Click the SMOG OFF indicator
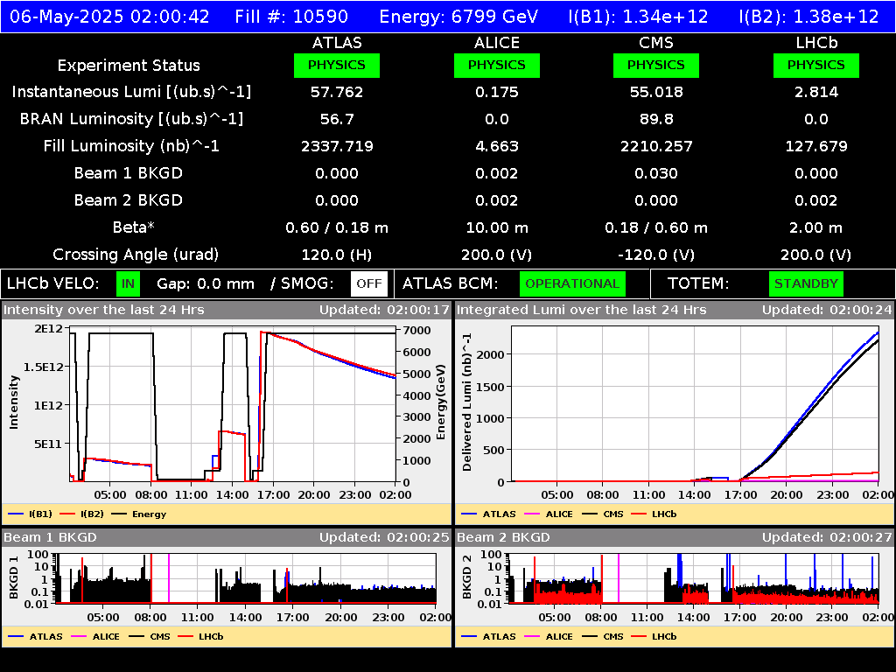Screen dimensions: 896x672 [369, 284]
